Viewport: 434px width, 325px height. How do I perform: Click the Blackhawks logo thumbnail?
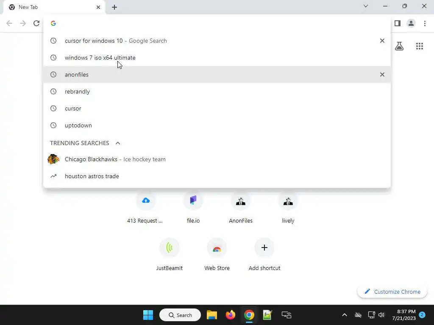click(53, 159)
